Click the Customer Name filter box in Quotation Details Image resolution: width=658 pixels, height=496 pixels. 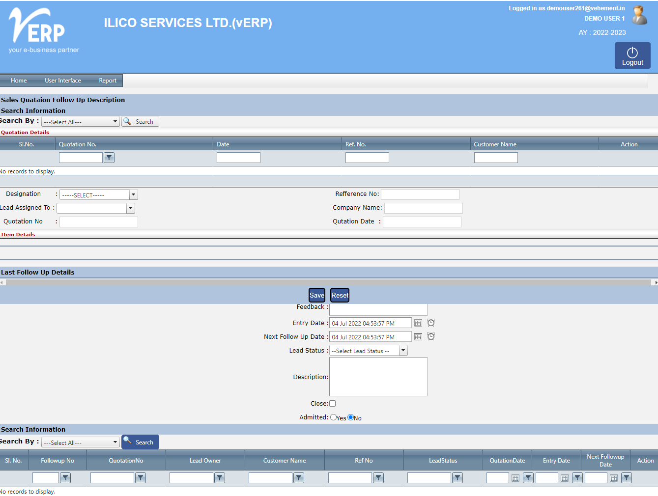pos(496,158)
